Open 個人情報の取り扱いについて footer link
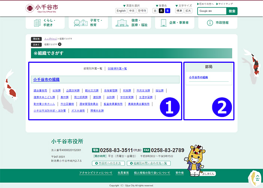This screenshot has height=188, width=263. [152, 173]
